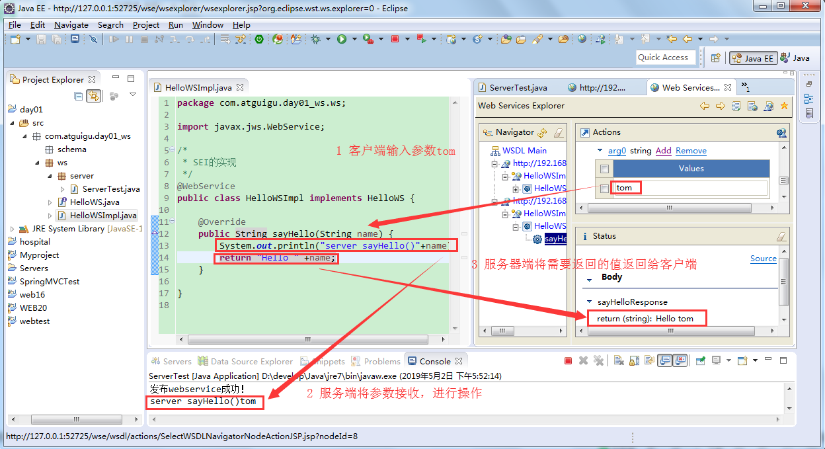The image size is (825, 449).
Task: Open the Favorites star page
Action: tap(784, 106)
